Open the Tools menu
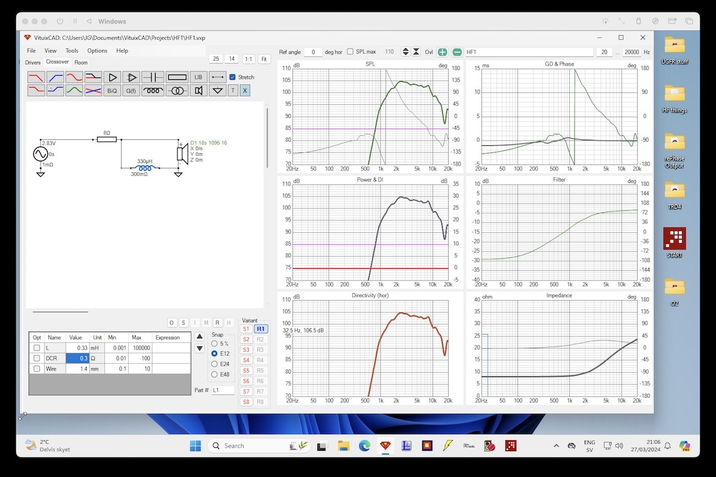Image resolution: width=716 pixels, height=477 pixels. [72, 51]
